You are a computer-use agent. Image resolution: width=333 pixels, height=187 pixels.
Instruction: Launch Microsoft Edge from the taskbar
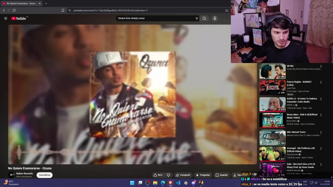point(163,183)
